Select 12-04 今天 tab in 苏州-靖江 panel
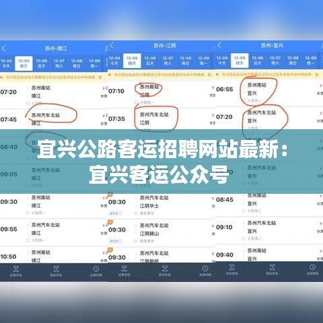Viewport: 323px width, 323px height. [x=6, y=63]
